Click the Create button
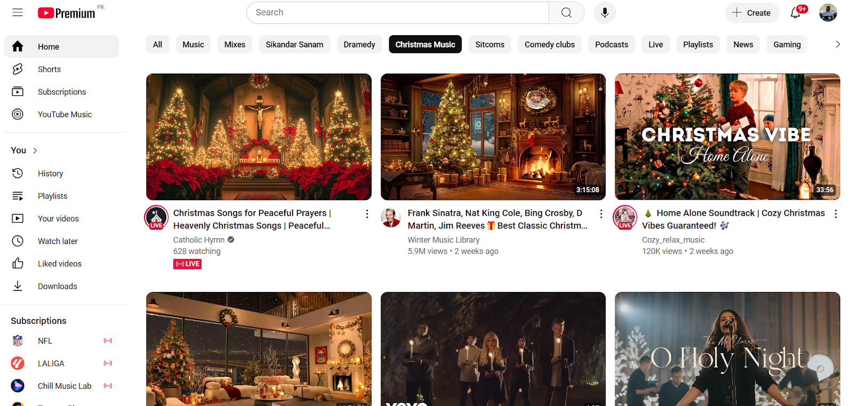 pos(752,13)
